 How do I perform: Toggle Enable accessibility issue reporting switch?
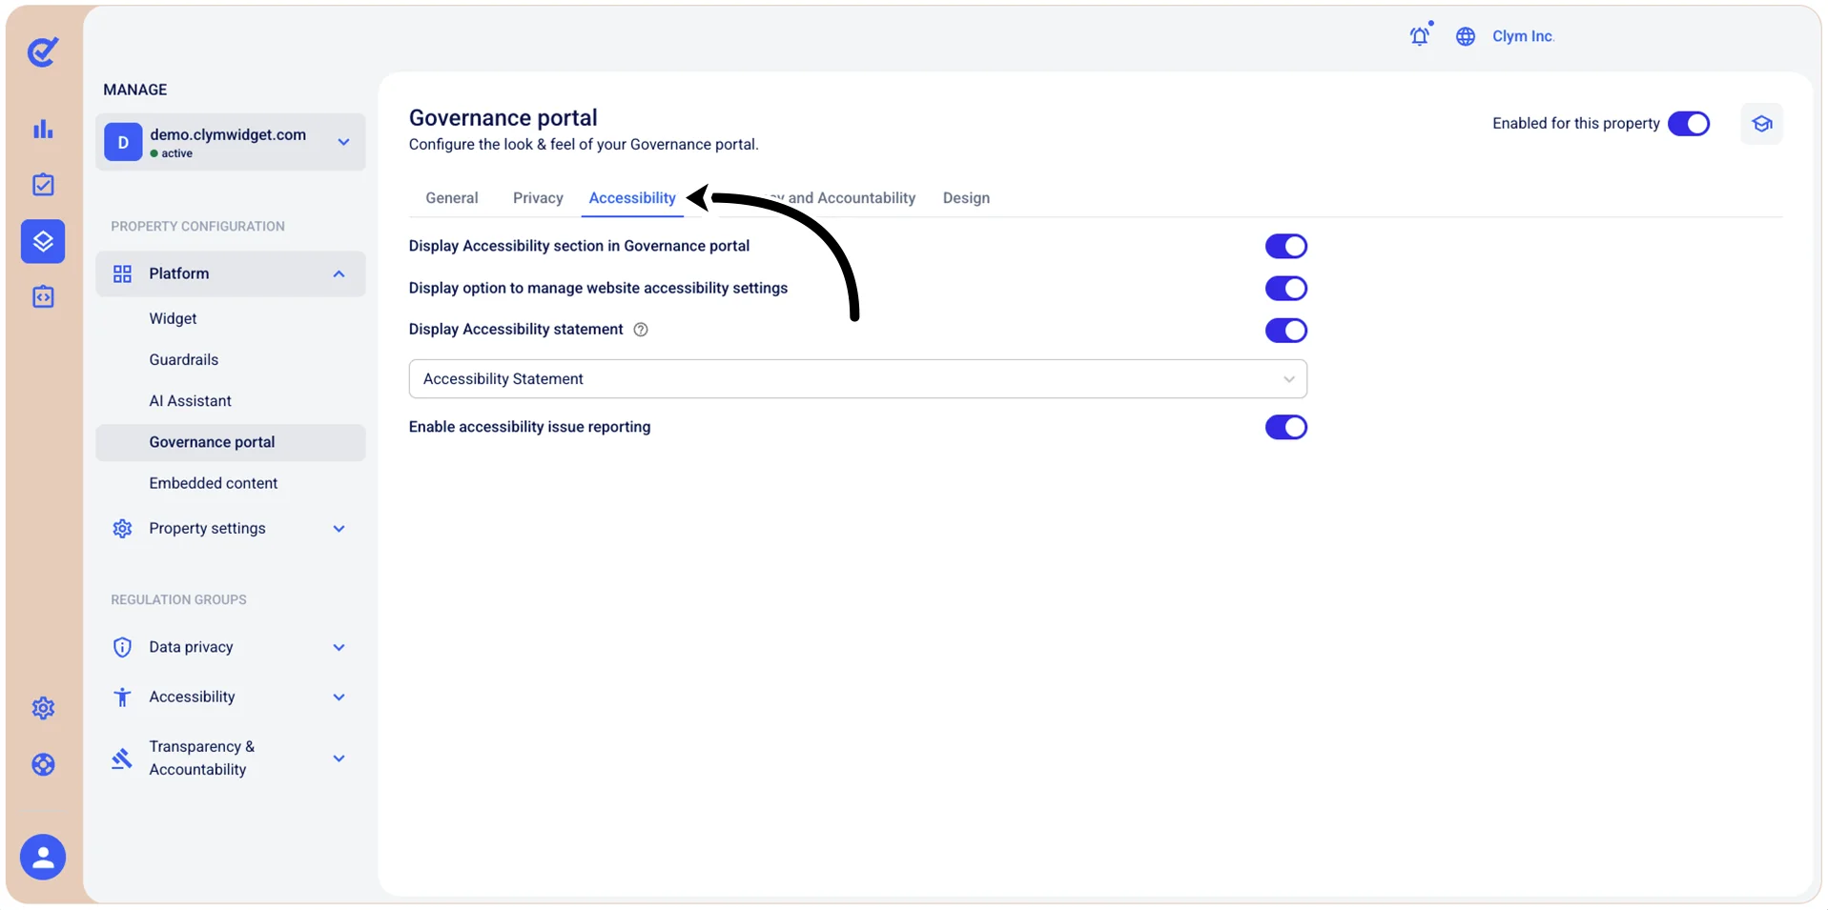[x=1285, y=428]
